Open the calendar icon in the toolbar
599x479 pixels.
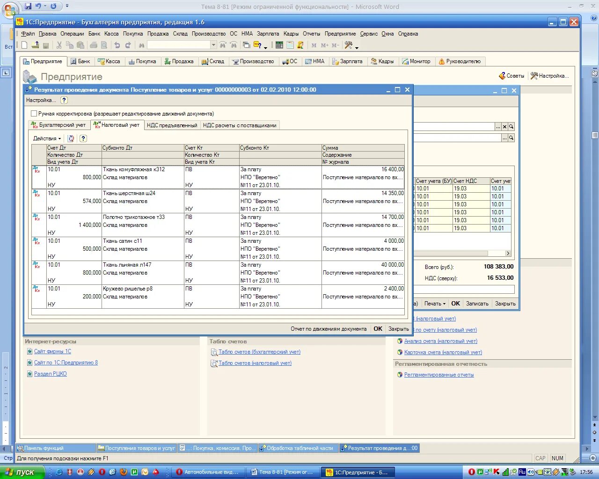pyautogui.click(x=290, y=45)
